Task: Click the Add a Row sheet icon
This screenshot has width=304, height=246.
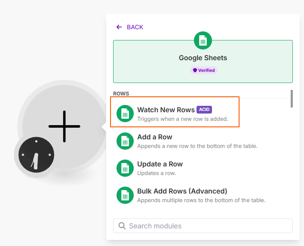Action: tap(125, 141)
